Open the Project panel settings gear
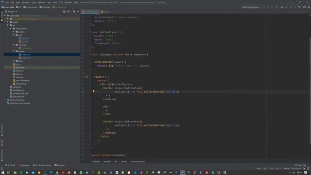The height and width of the screenshot is (175, 311). click(74, 12)
